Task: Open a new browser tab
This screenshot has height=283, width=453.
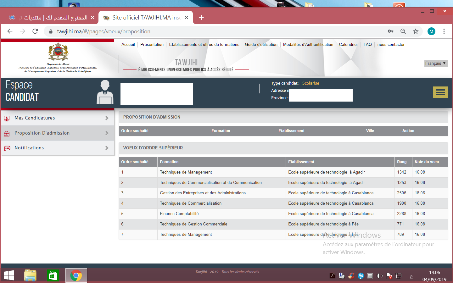Action: 201,18
